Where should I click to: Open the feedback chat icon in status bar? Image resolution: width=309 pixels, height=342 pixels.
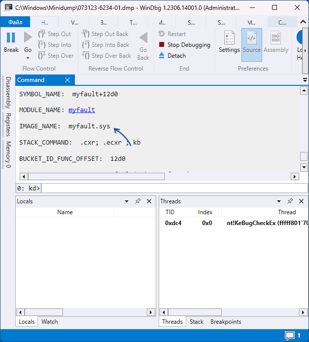tap(290, 336)
